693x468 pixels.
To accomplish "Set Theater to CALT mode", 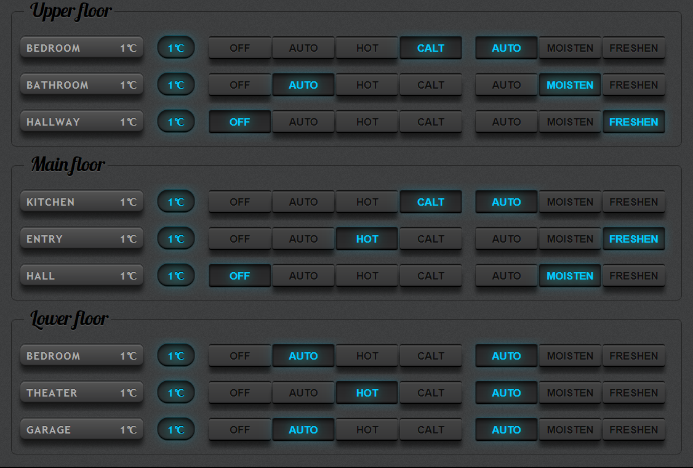I will click(x=430, y=393).
